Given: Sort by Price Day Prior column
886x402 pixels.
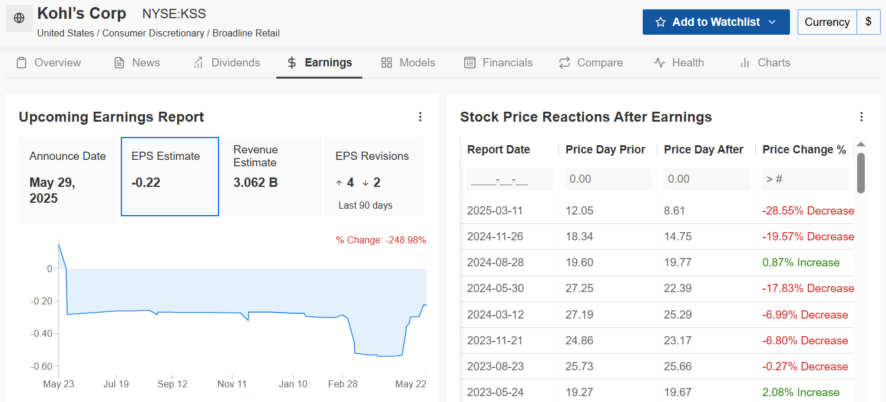Looking at the screenshot, I should (x=606, y=150).
